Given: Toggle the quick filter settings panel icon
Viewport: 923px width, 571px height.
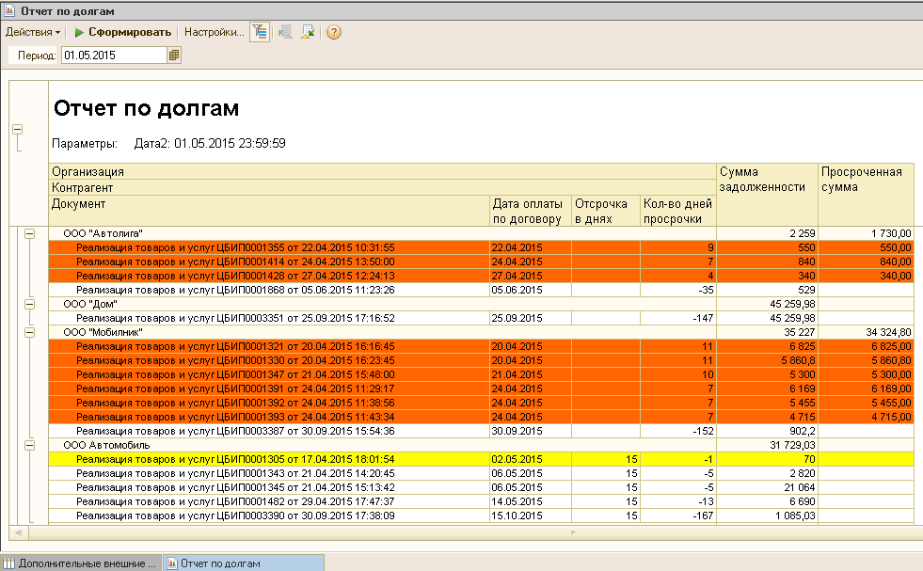Looking at the screenshot, I should tap(260, 32).
